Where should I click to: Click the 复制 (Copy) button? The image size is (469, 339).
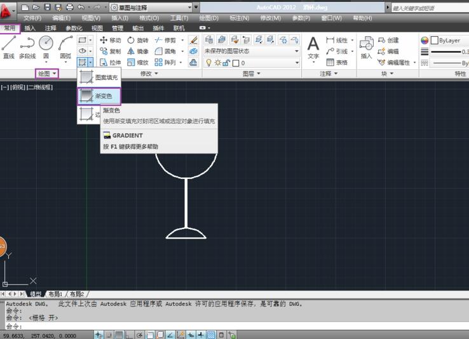coord(110,51)
